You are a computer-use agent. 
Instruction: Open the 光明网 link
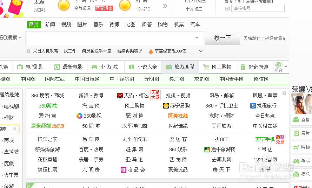(x=152, y=79)
